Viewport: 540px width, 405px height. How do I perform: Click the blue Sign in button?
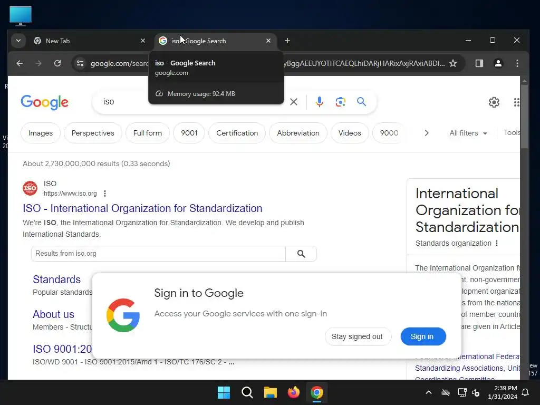click(x=423, y=336)
